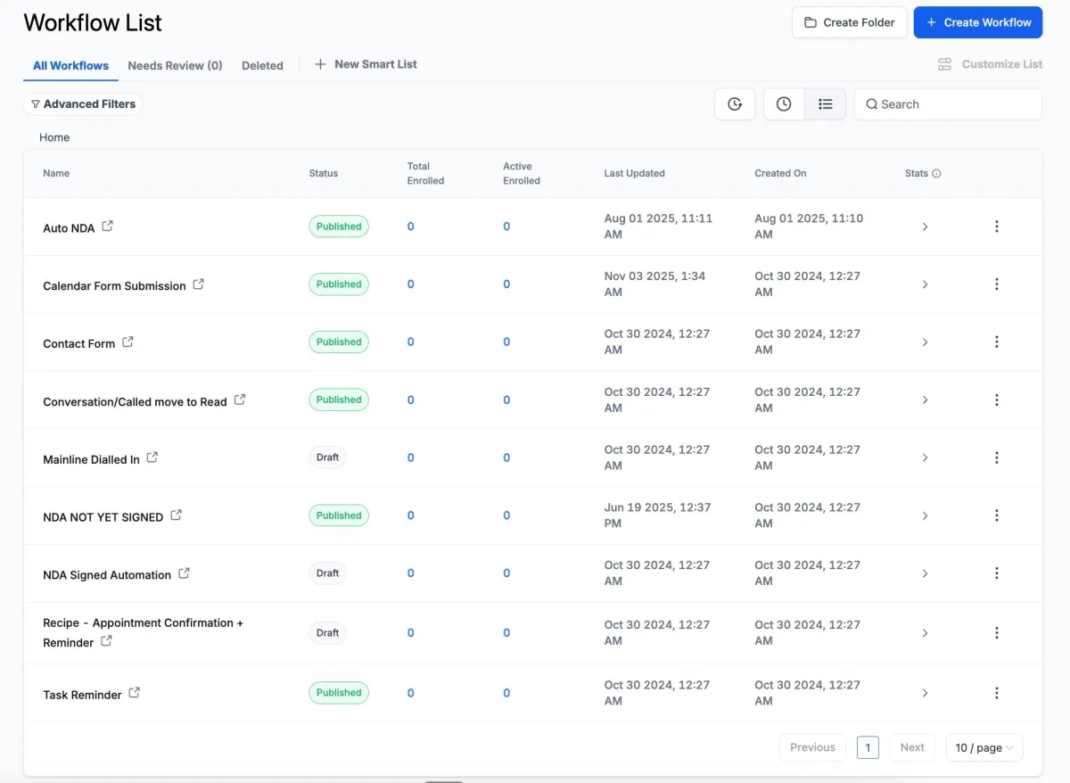Click Total Enrolled count for Contact Form
The image size is (1070, 783).
pos(411,342)
